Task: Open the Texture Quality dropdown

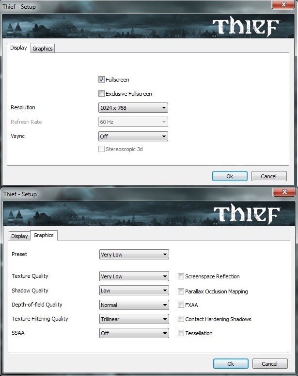Action: point(134,276)
